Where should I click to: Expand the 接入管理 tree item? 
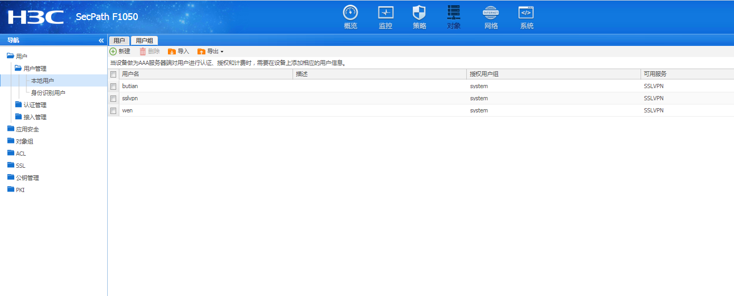coord(35,117)
